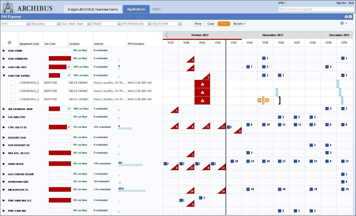Collapse the AHU-COIL-REFRIG equipment group
Screen dimensions: 356x216
[x=3, y=75]
